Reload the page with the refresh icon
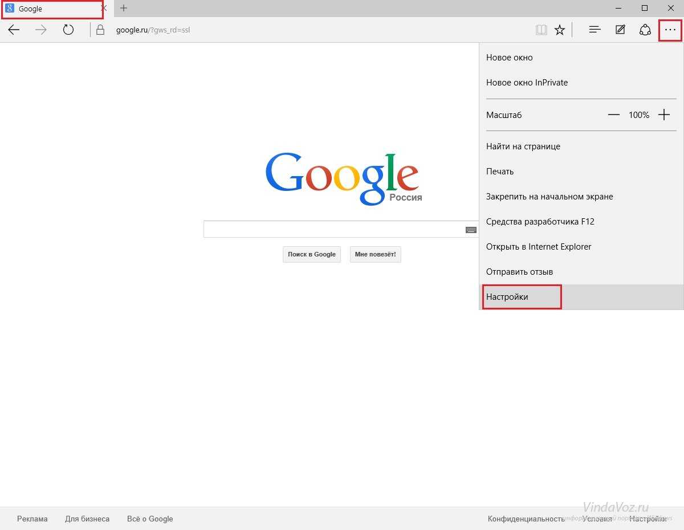This screenshot has height=530, width=684. (68, 30)
